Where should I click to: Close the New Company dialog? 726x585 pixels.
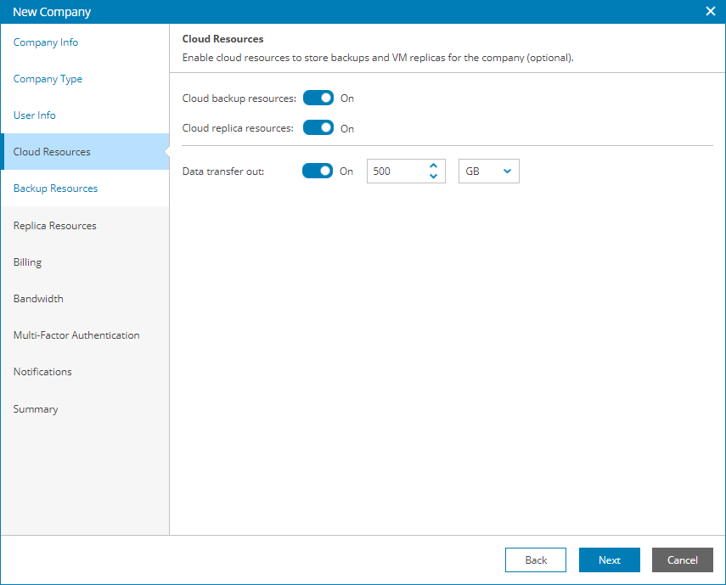point(711,12)
